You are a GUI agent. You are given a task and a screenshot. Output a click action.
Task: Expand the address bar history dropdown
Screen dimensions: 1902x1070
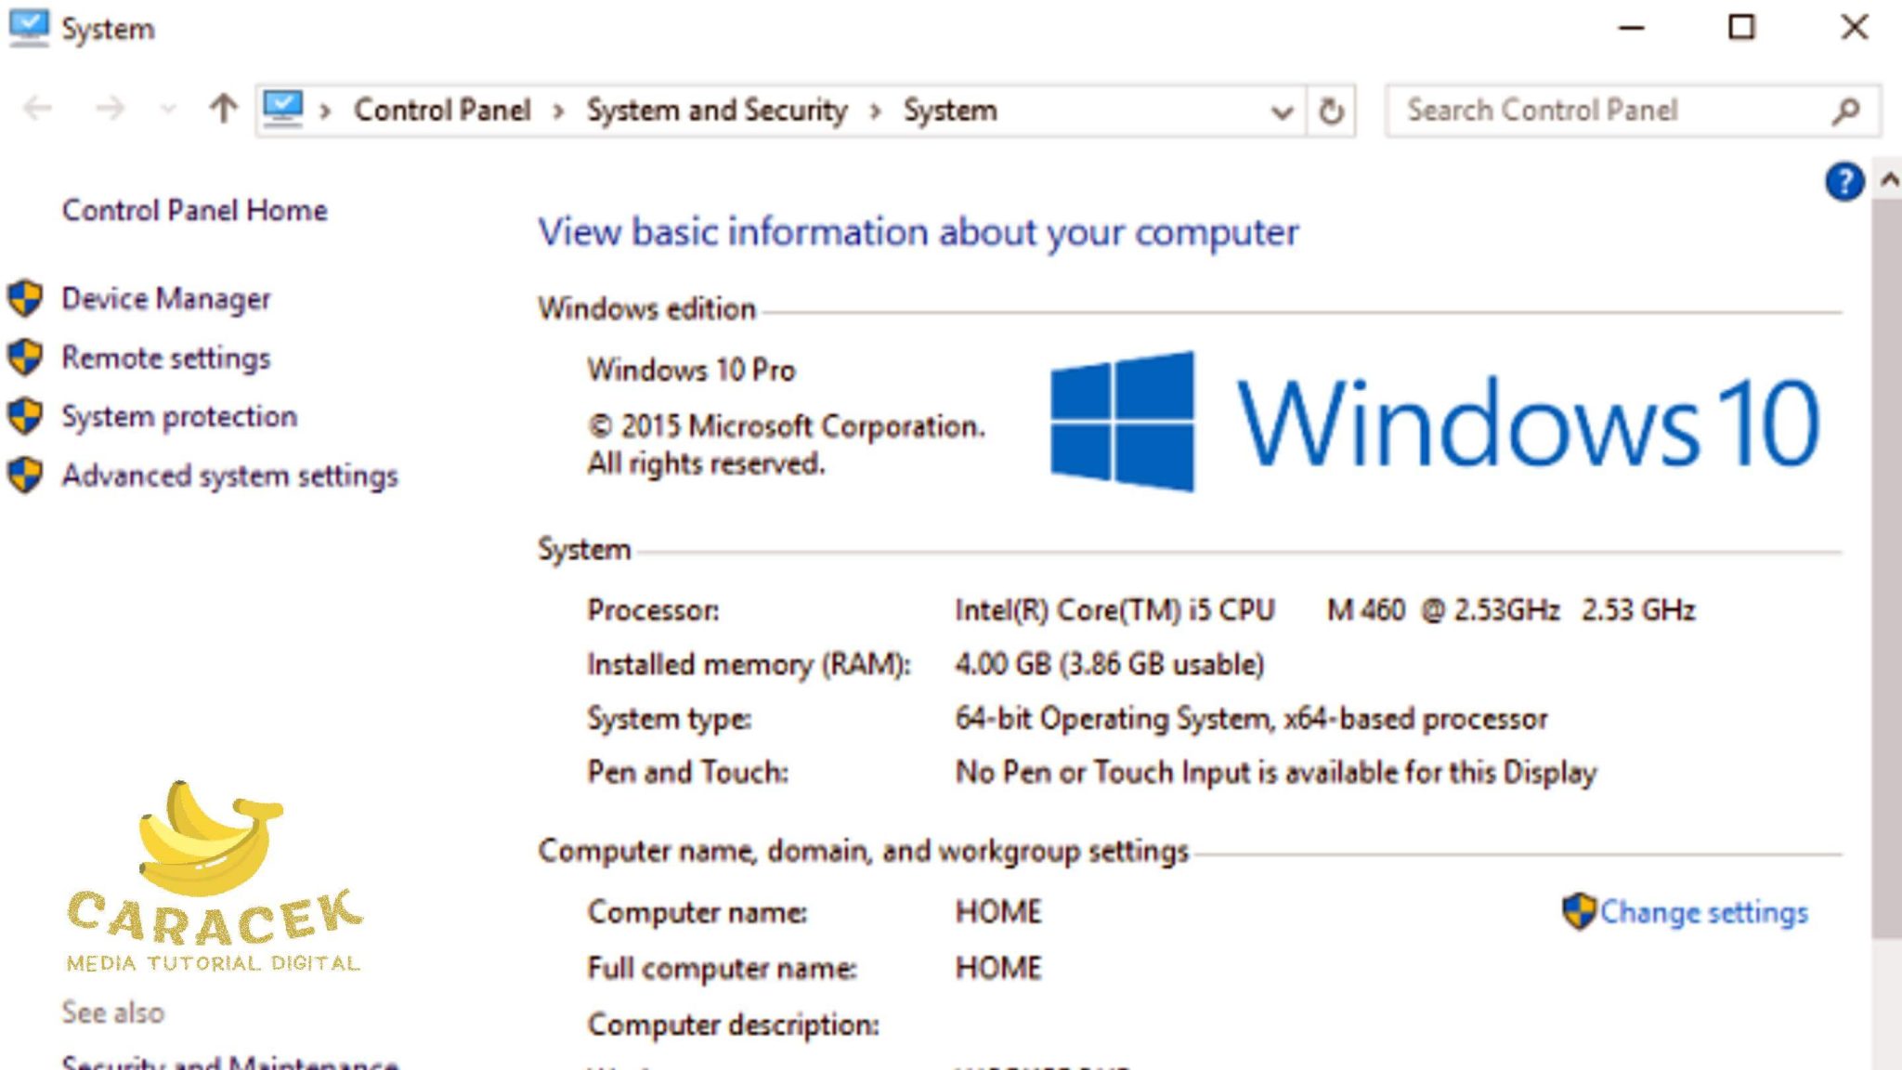[1282, 112]
